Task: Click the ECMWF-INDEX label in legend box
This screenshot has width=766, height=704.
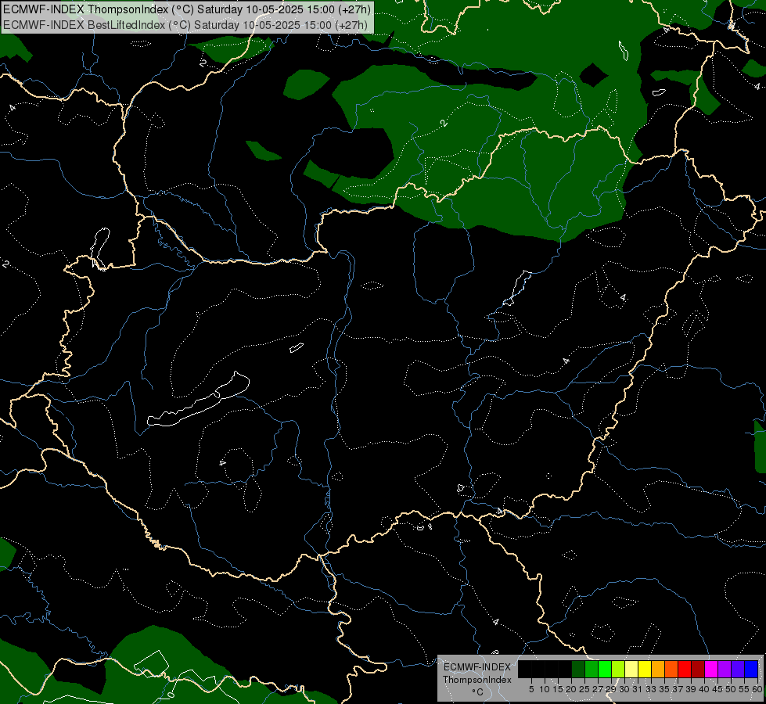Action: coord(477,667)
